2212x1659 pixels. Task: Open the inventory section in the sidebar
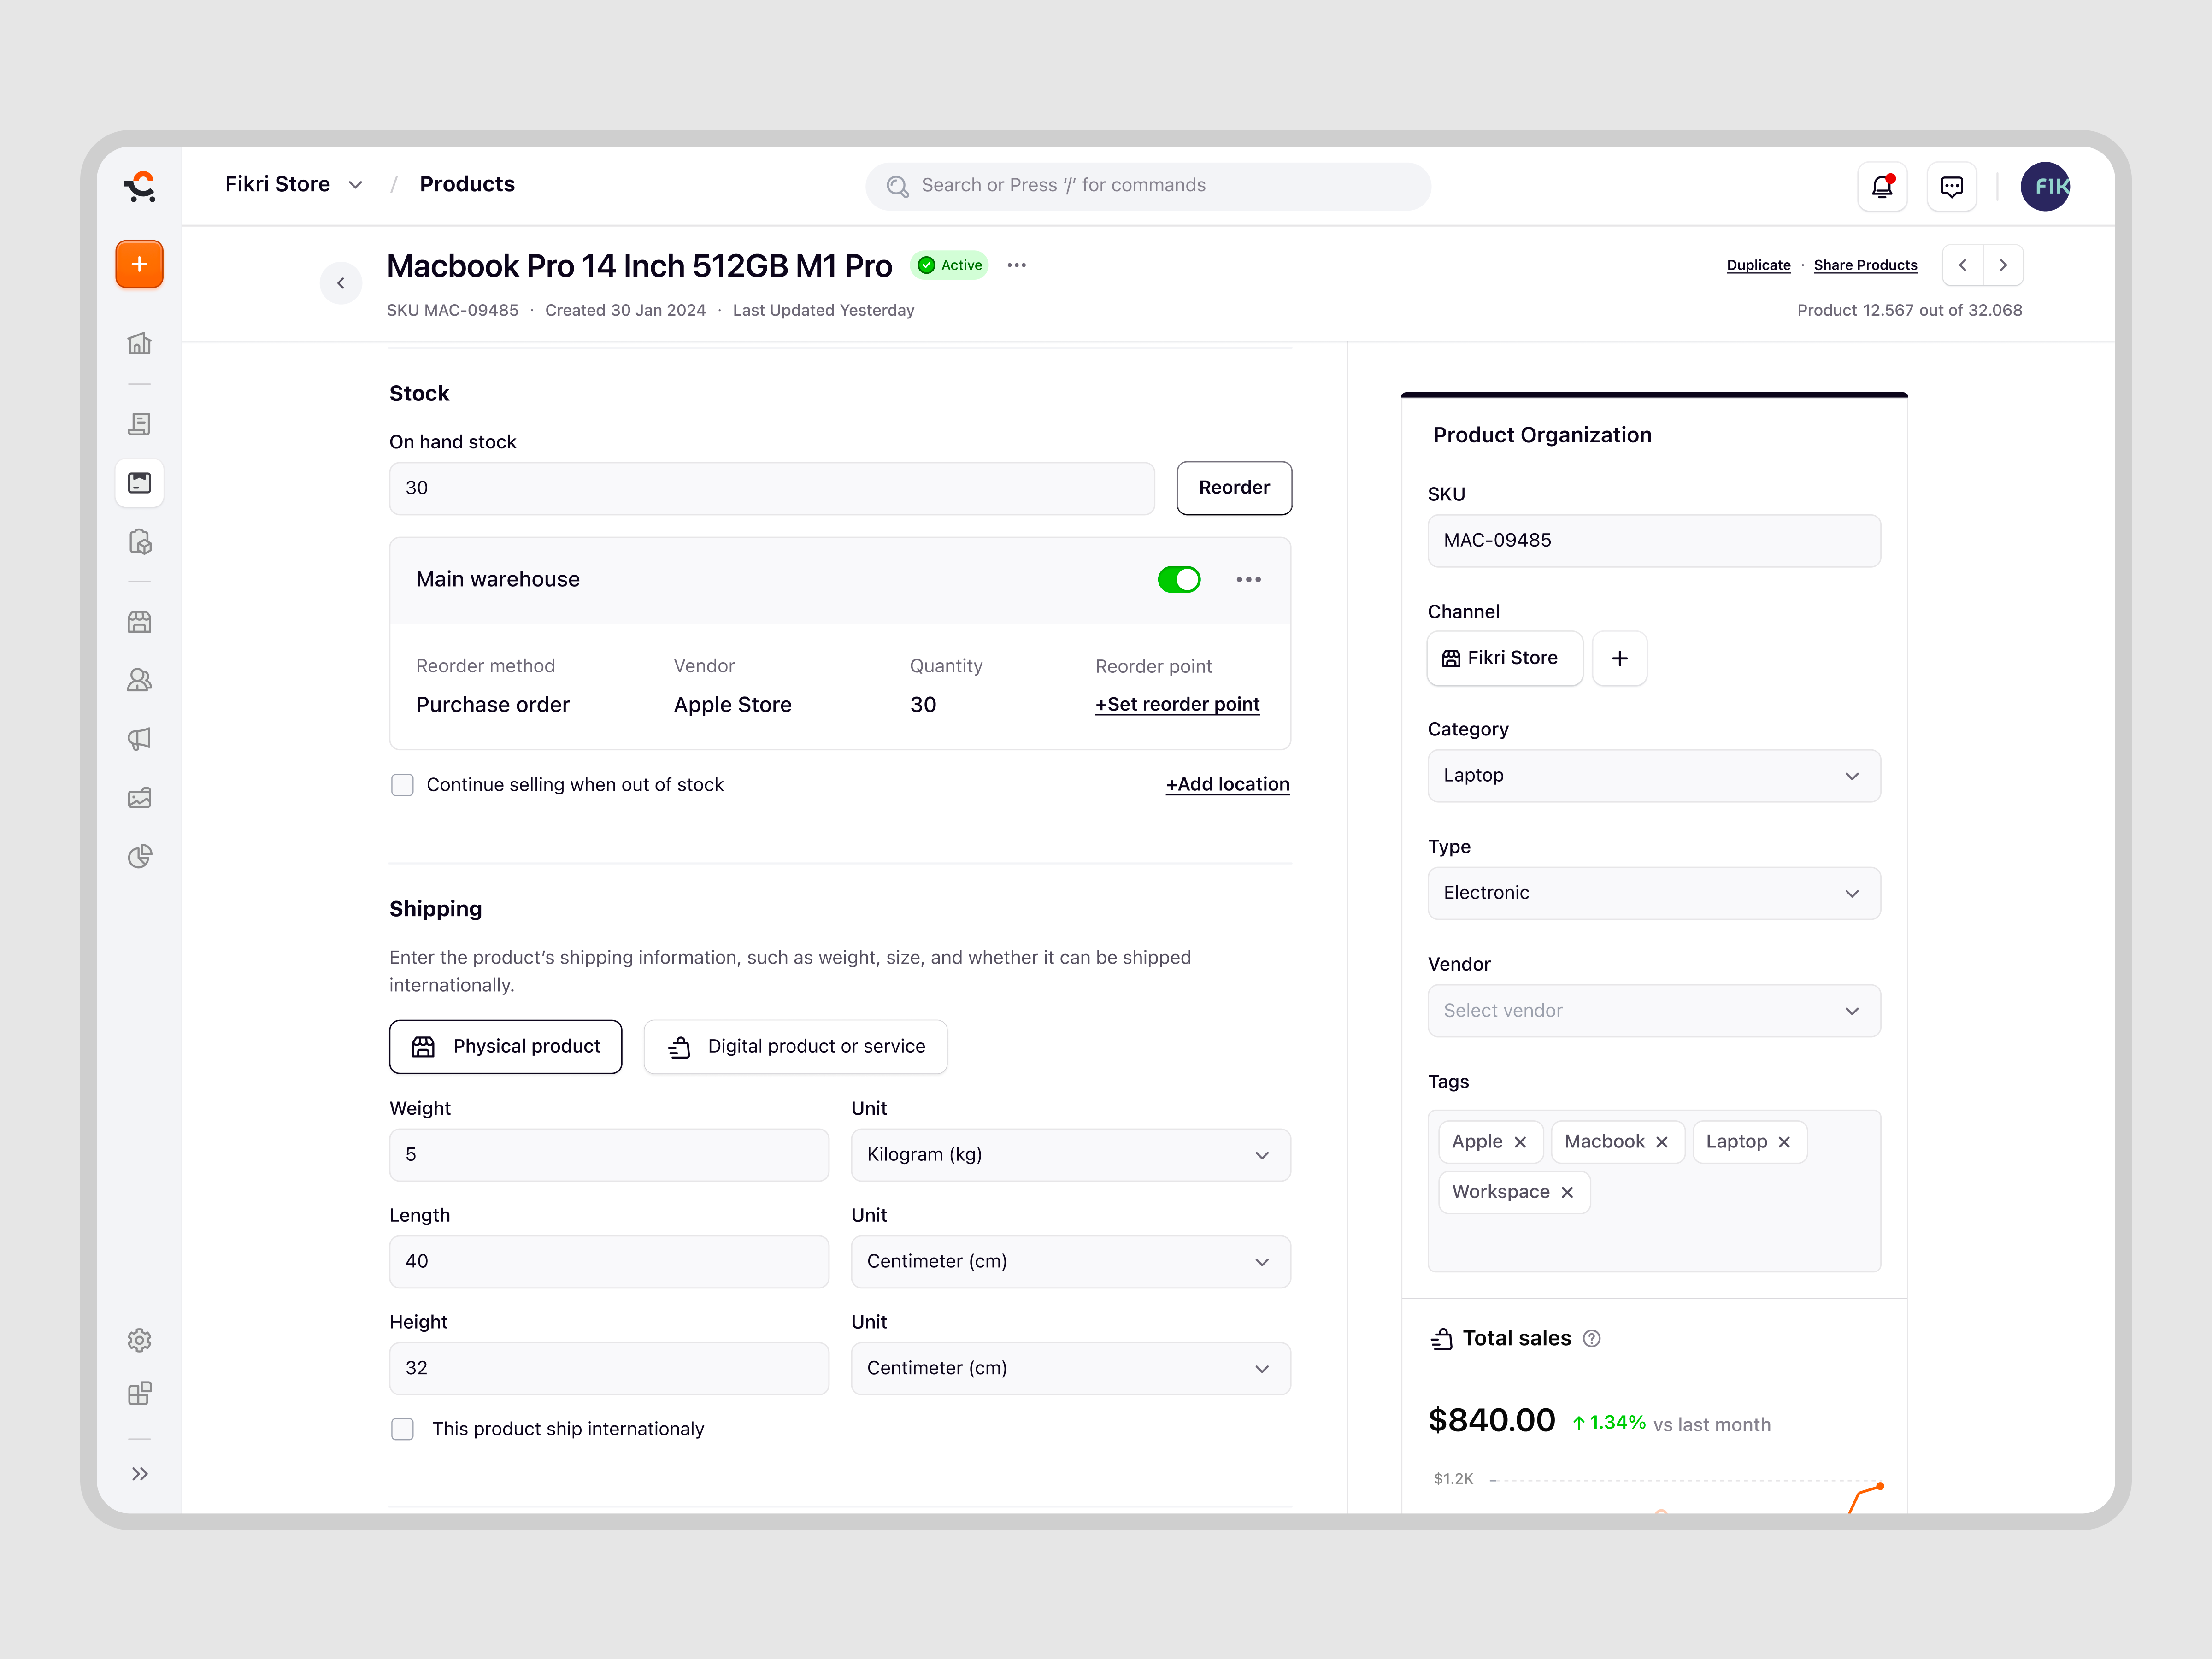[x=139, y=541]
